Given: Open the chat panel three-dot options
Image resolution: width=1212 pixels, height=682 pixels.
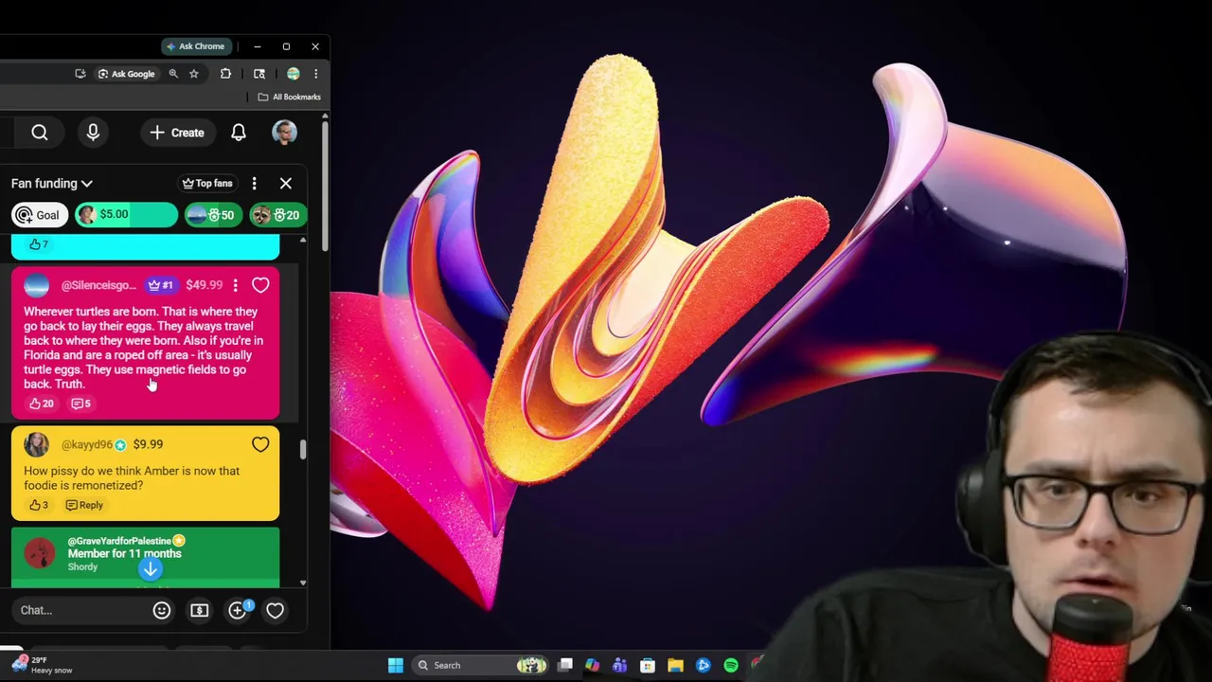Looking at the screenshot, I should coord(254,183).
